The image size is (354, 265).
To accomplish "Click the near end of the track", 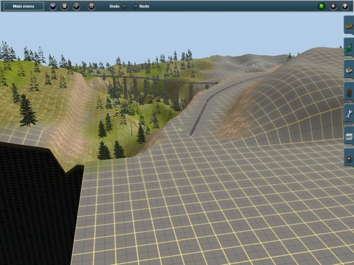I will click(x=191, y=133).
